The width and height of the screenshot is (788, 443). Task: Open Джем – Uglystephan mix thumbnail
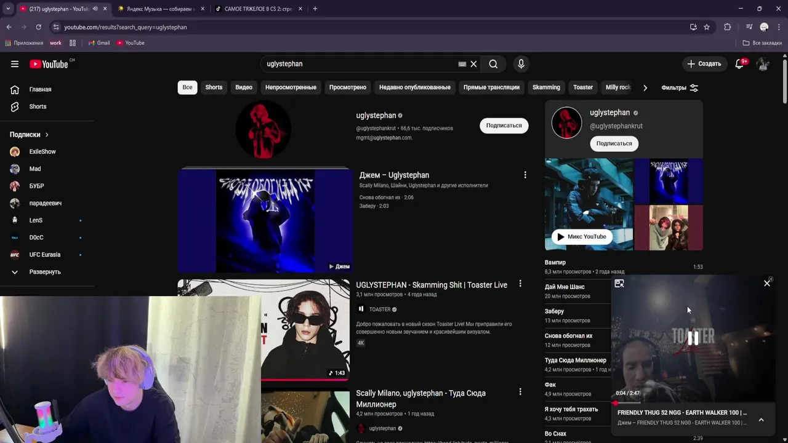[264, 220]
